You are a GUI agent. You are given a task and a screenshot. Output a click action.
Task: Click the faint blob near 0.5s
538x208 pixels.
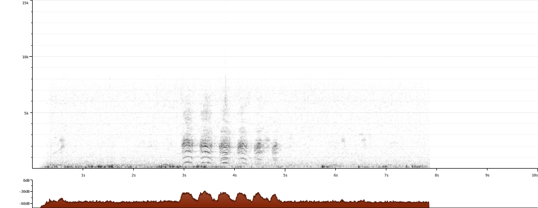pos(62,144)
